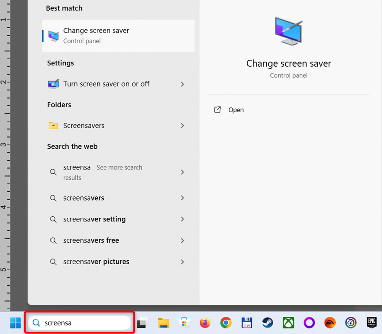Launch the Xbox app from the taskbar
Viewport: 382px width, 334px height.
288,322
